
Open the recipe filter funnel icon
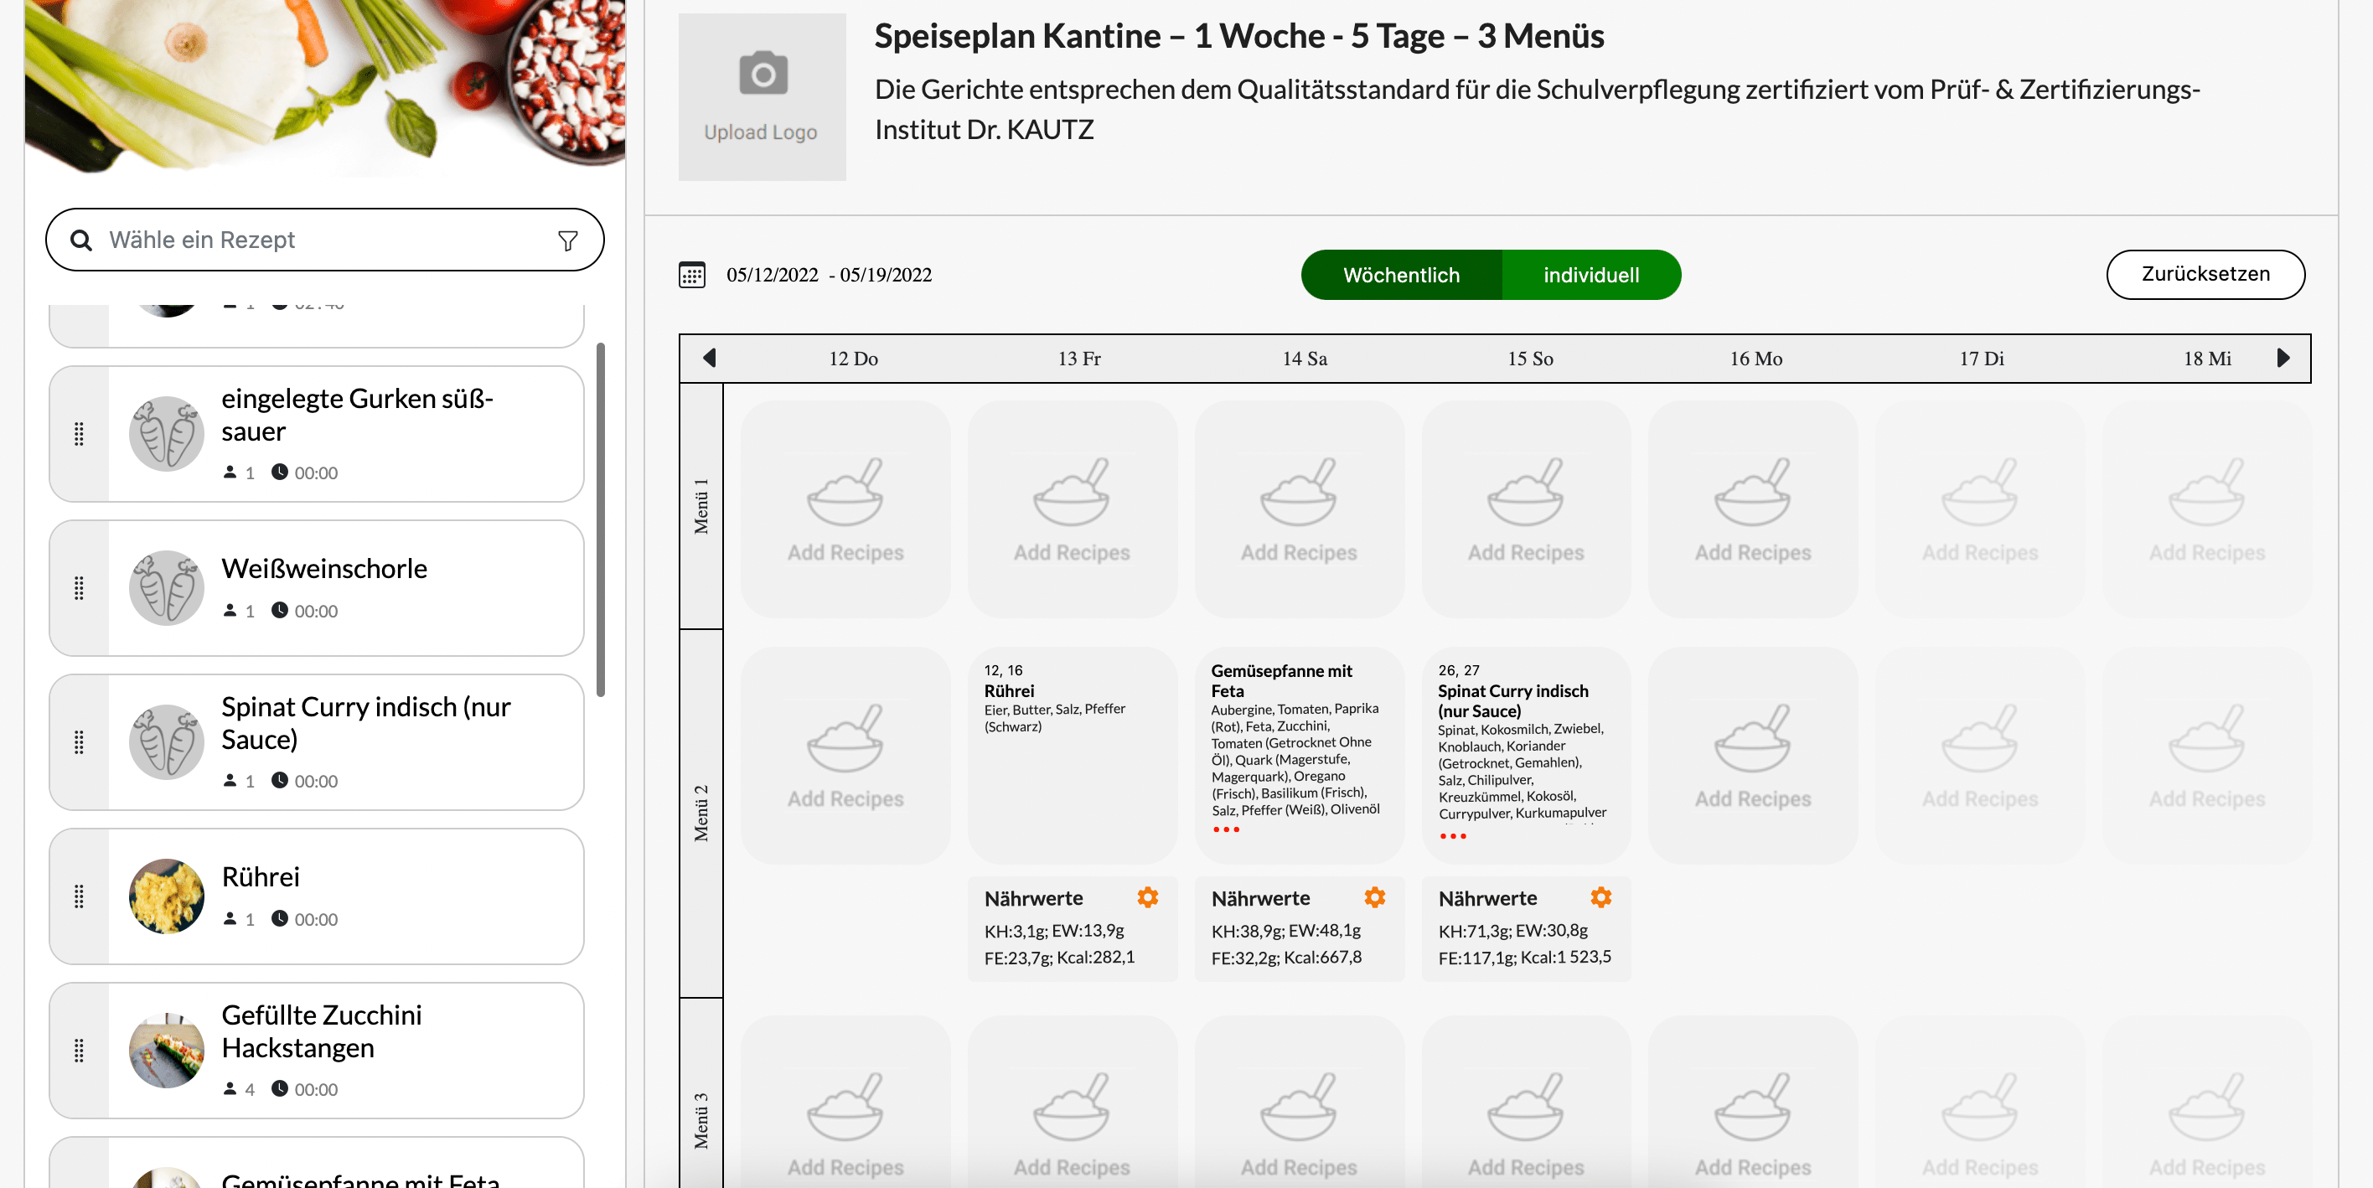click(x=567, y=240)
